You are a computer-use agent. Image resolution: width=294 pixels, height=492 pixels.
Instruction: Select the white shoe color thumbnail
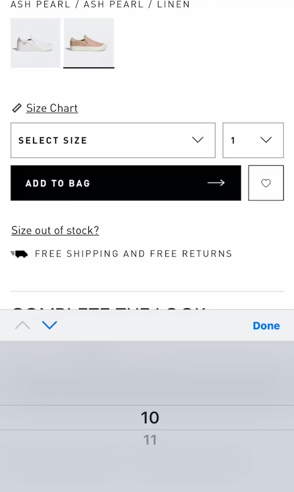[x=35, y=43]
